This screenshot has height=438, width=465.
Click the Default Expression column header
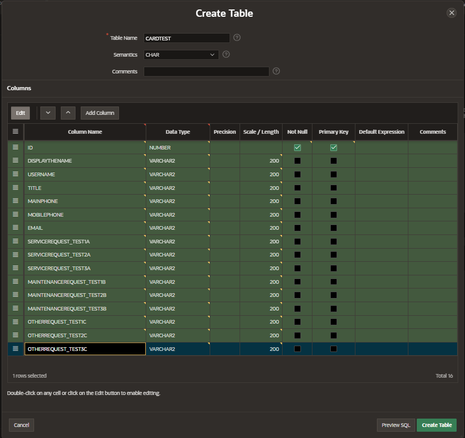[x=382, y=132]
